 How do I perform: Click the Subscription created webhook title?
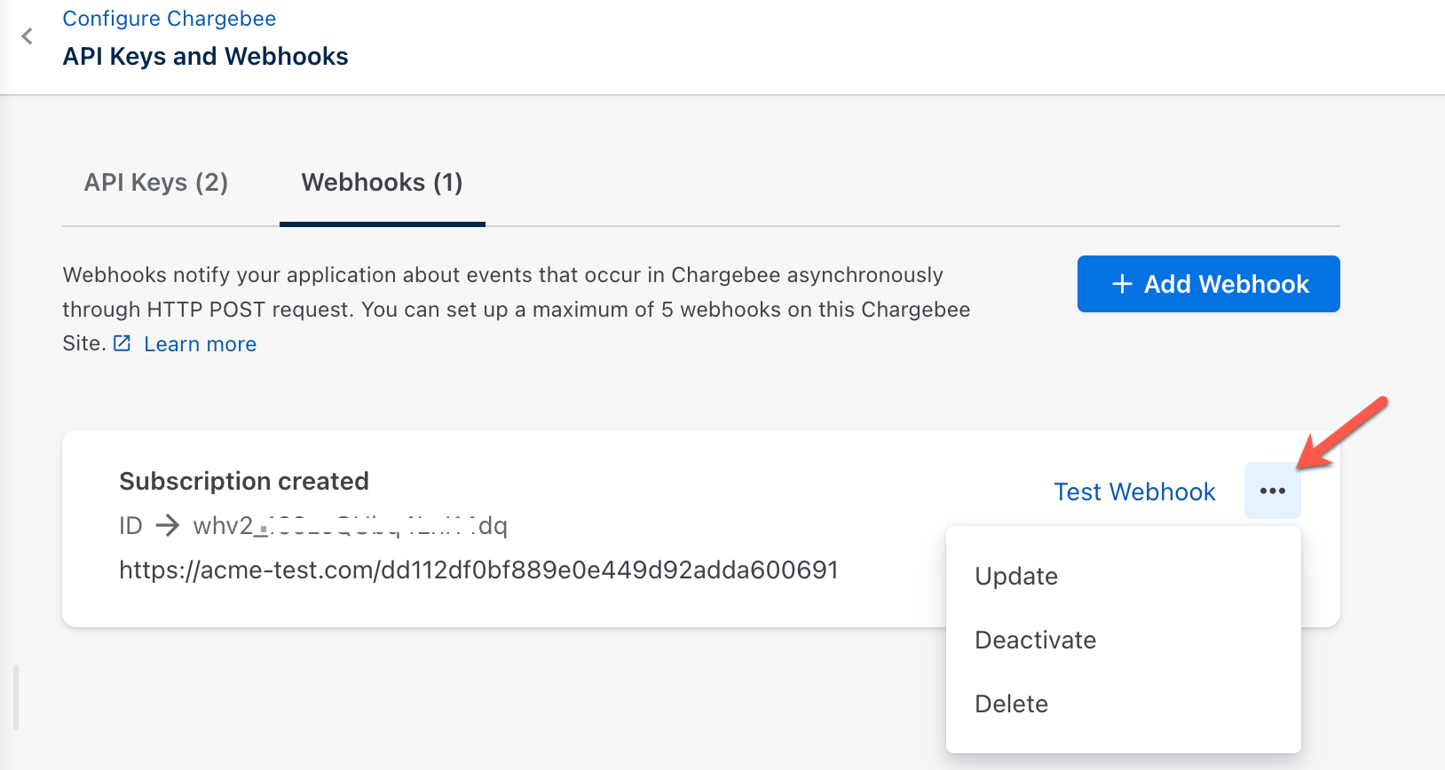[244, 481]
